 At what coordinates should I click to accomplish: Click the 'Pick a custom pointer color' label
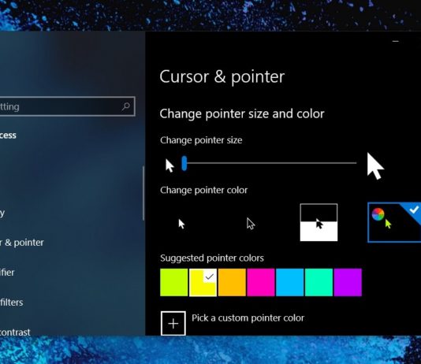coord(248,318)
